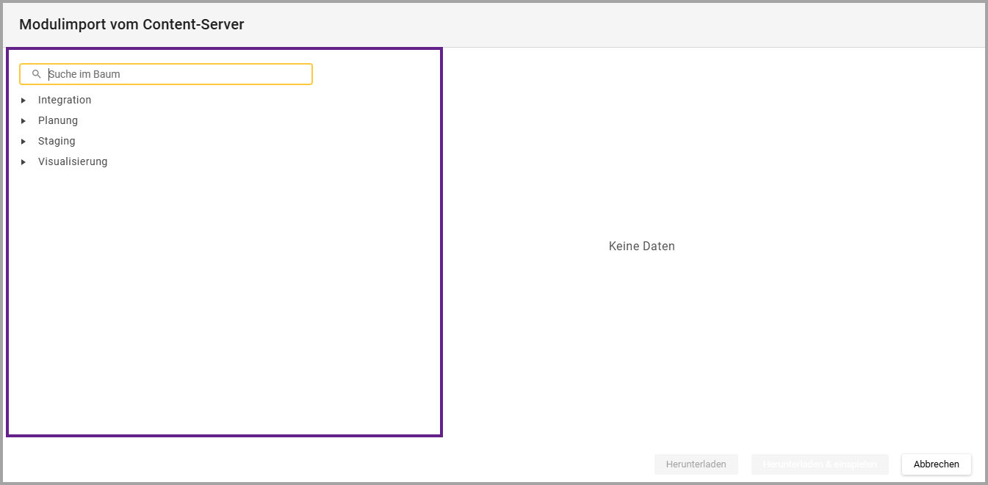
Task: Select the Integration entry label
Action: pos(65,100)
